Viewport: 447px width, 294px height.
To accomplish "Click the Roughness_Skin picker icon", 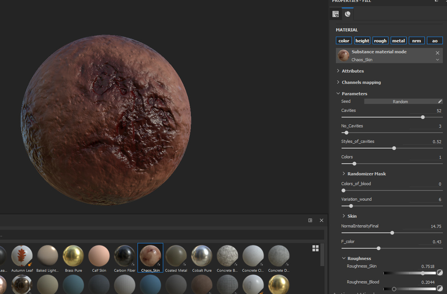I will coord(440,273).
